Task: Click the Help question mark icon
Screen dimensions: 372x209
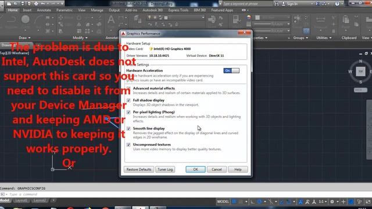Action: coord(337,3)
